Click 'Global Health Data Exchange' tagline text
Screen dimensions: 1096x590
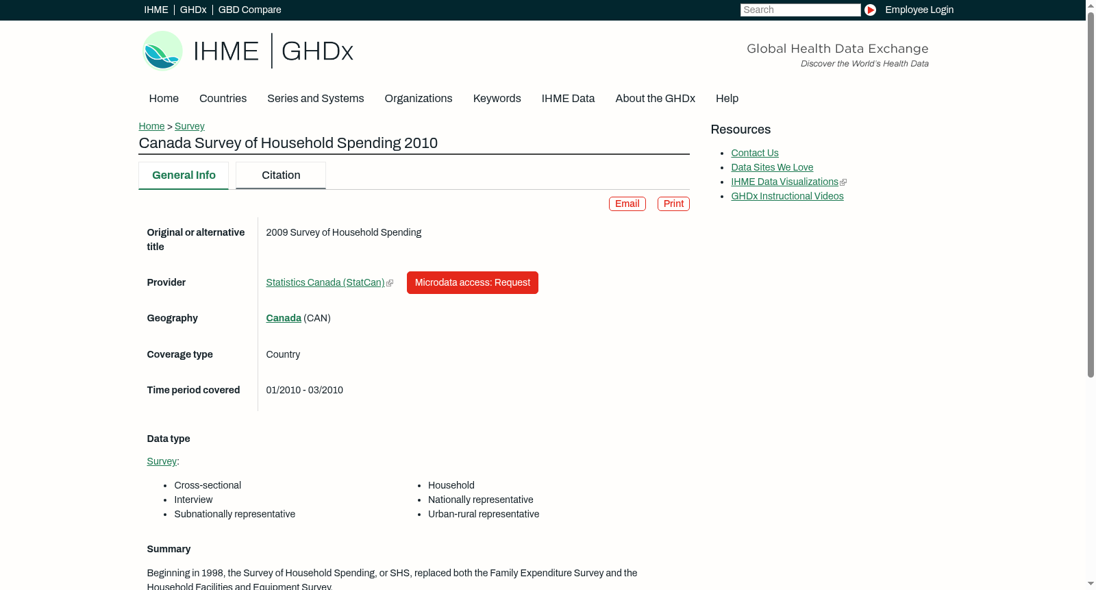[x=837, y=49]
